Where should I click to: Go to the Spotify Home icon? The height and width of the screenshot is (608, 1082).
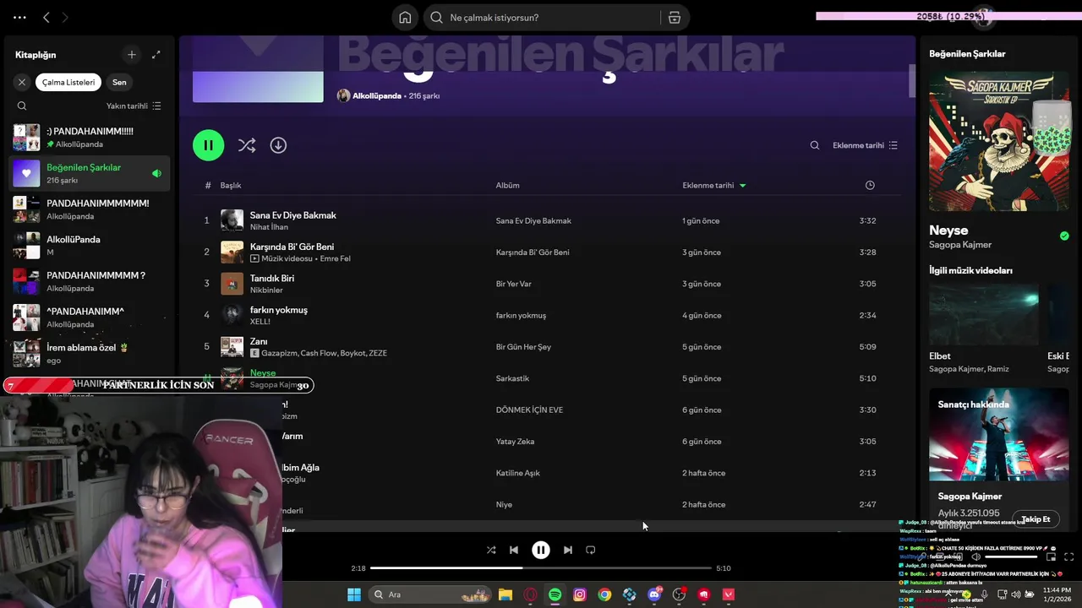[405, 18]
